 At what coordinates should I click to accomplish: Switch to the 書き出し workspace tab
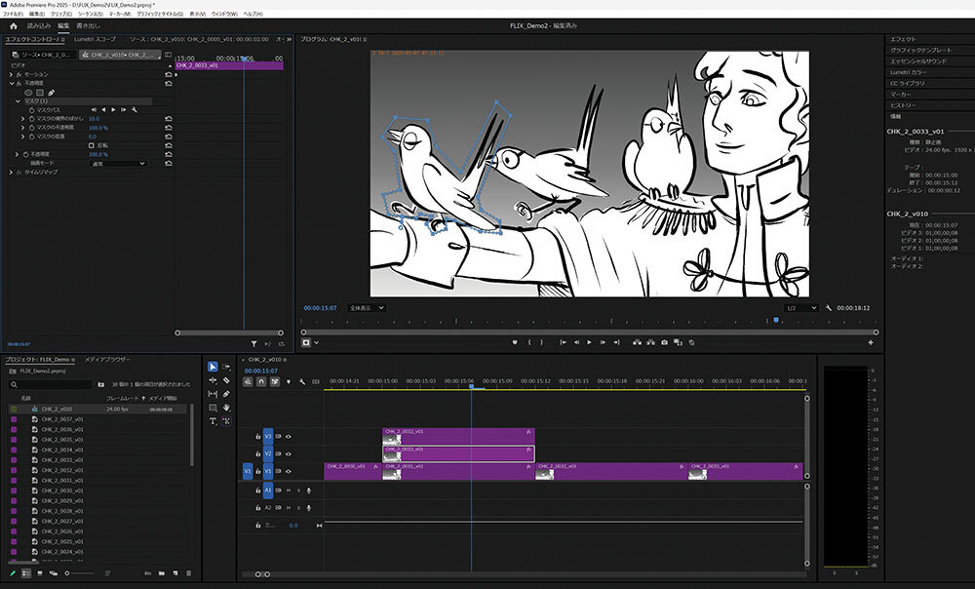[x=88, y=26]
